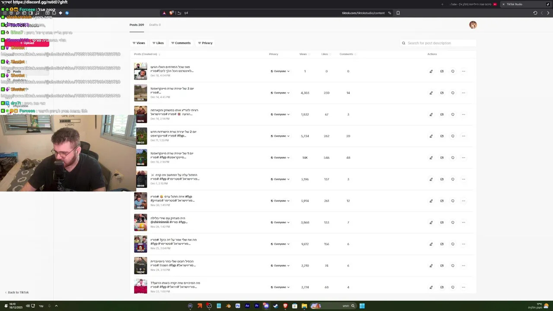Open more options for the 5,196 views post

(x=463, y=179)
